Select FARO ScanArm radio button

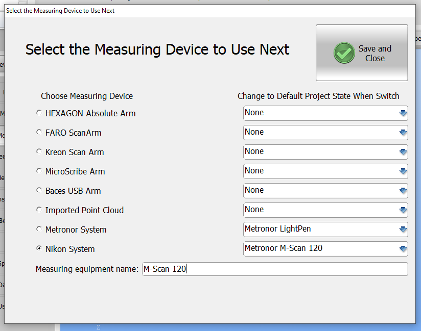pos(39,132)
